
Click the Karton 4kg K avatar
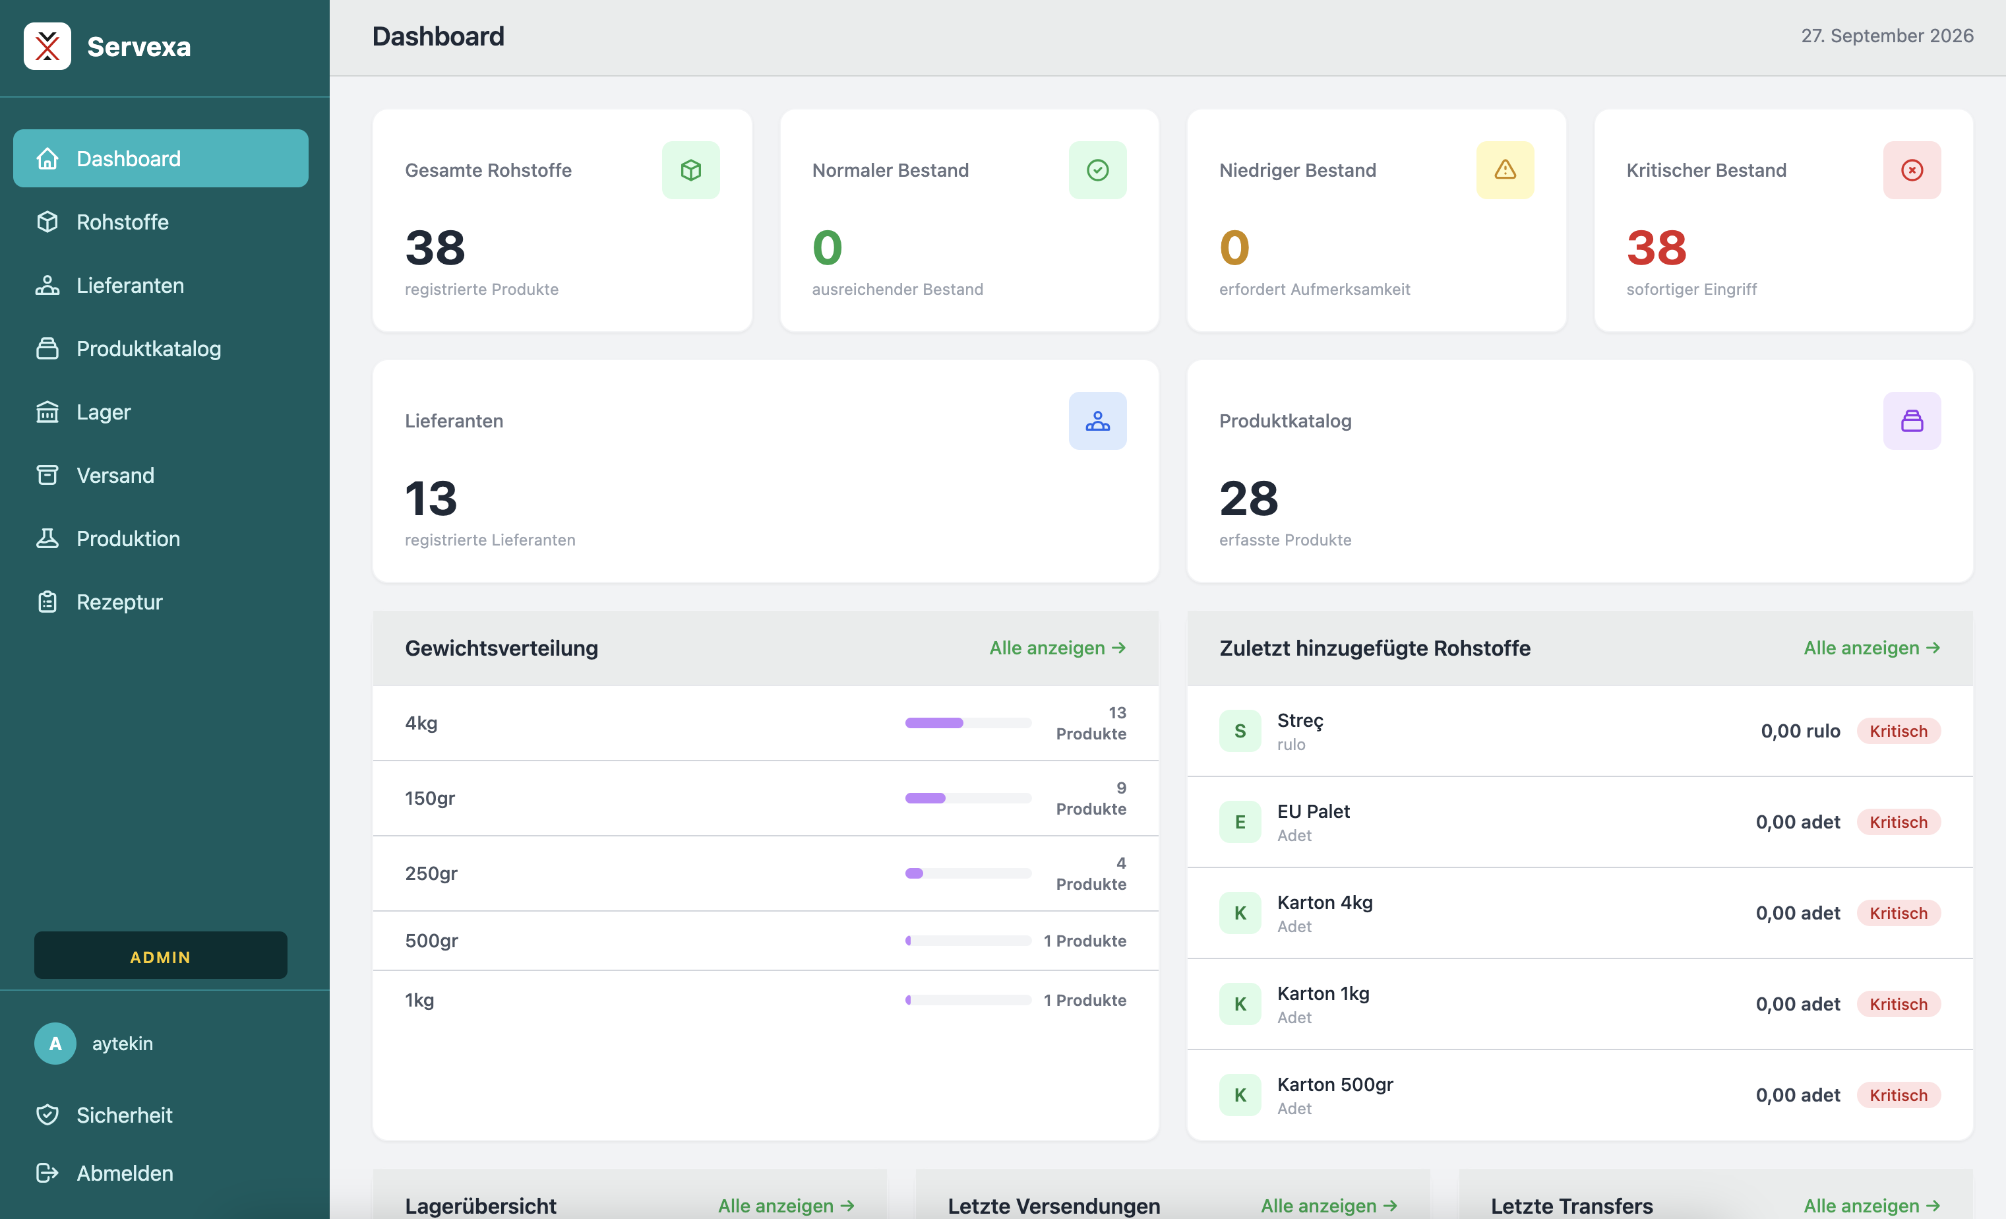1240,913
